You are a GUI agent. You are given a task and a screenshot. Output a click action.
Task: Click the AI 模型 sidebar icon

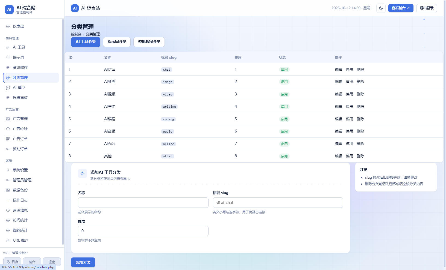(x=8, y=88)
